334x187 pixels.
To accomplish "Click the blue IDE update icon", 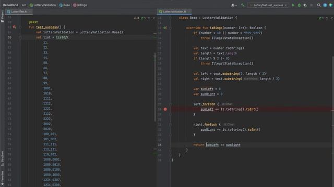I will [325, 5].
